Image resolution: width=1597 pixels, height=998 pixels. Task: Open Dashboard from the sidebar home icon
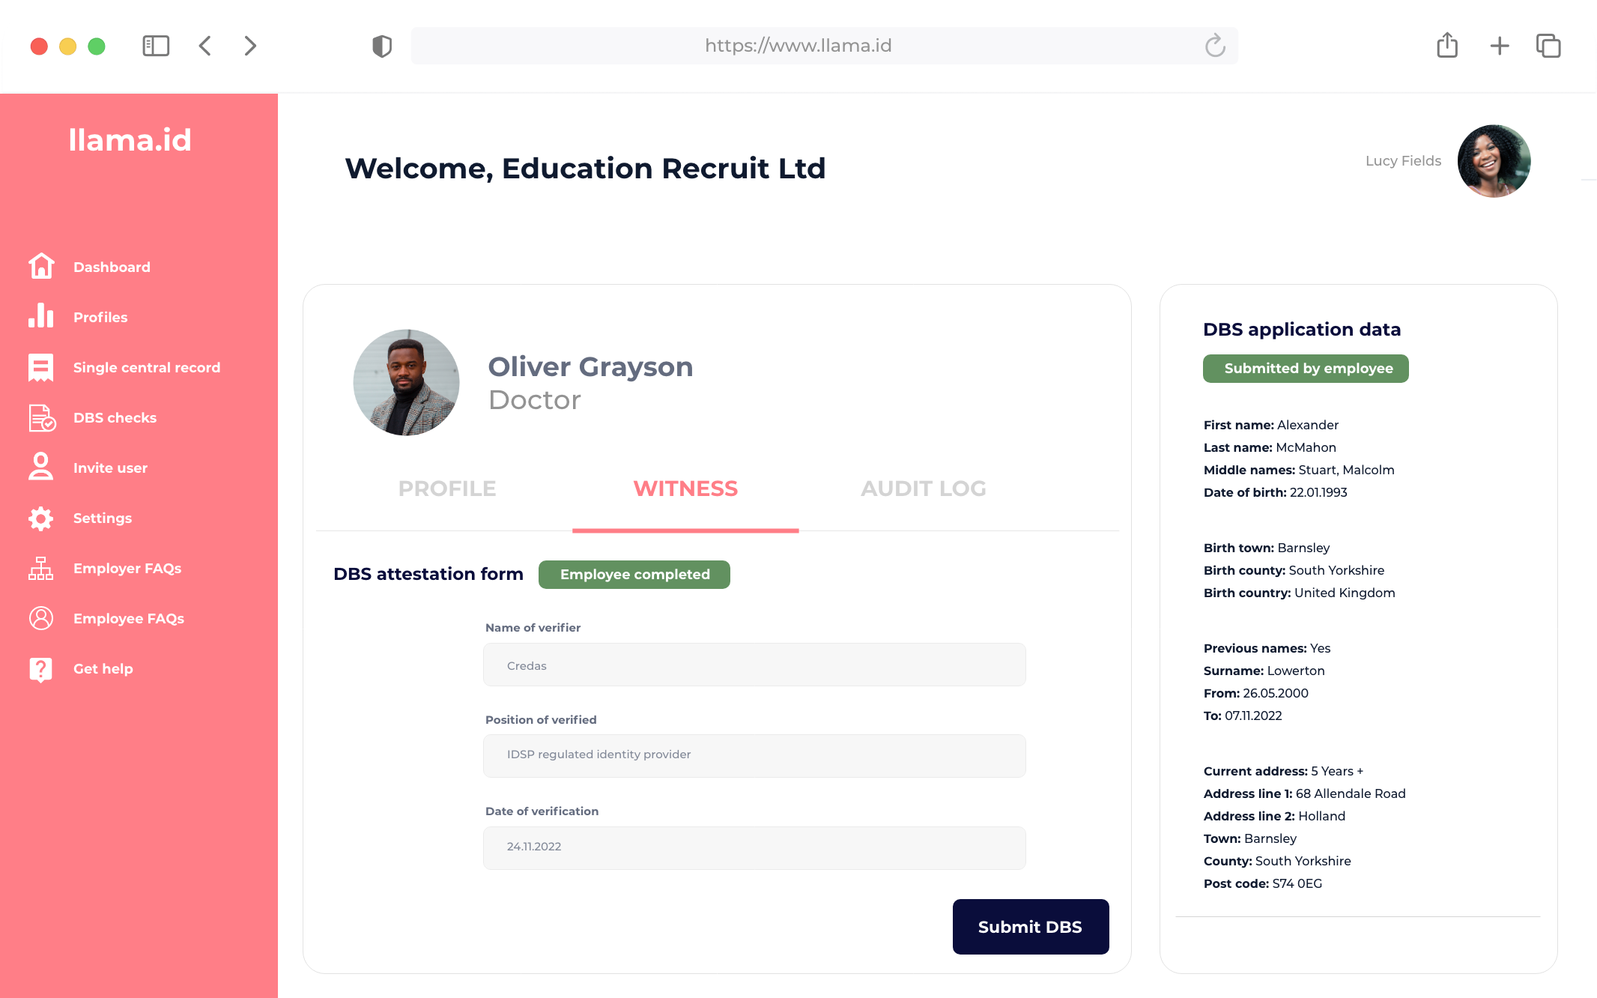pos(40,266)
